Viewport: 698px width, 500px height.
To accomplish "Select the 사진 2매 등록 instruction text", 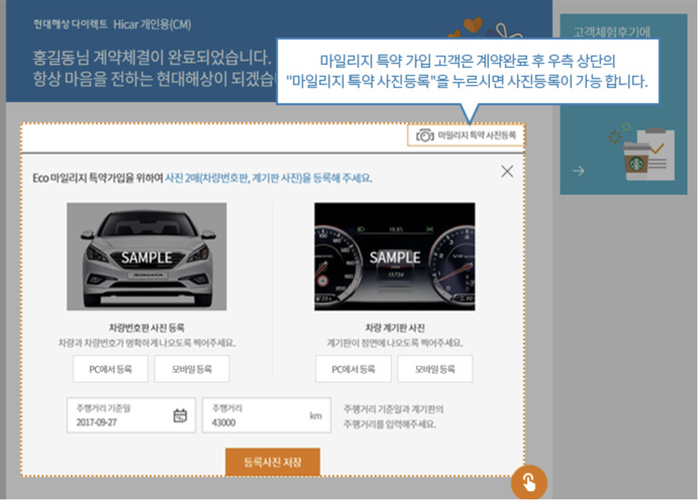I will (x=268, y=178).
